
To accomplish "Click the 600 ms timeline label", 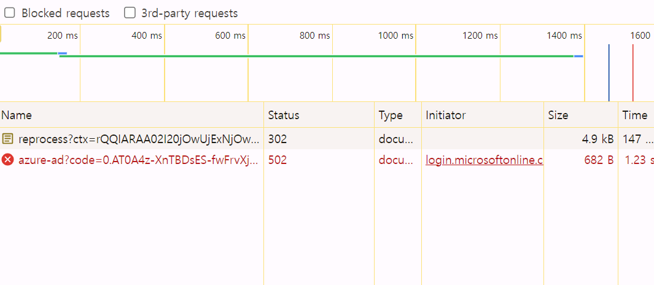I will tap(230, 36).
